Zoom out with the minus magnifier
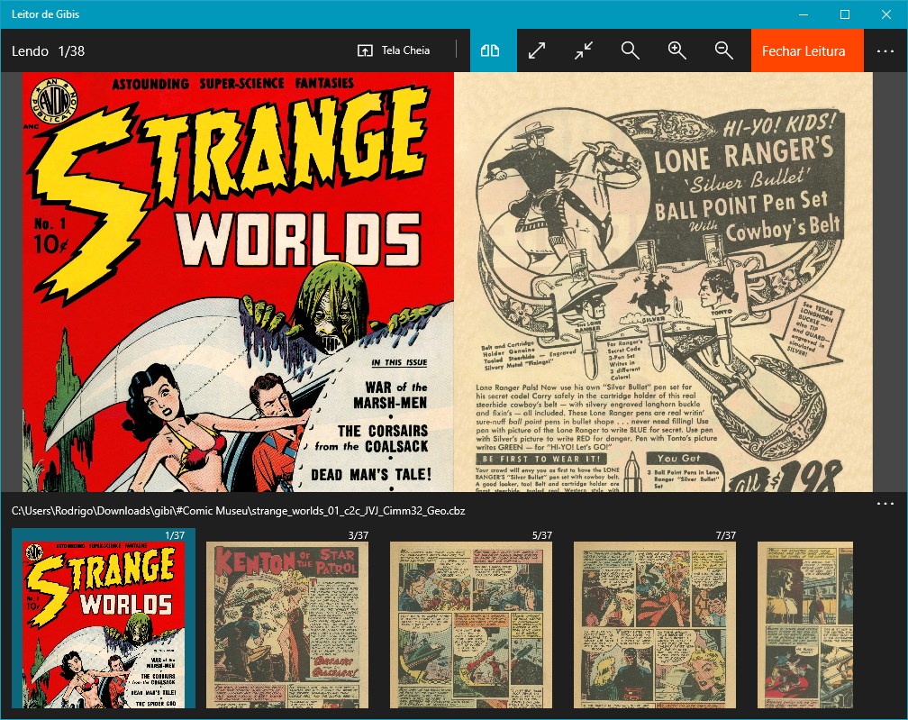The height and width of the screenshot is (720, 908). pyautogui.click(x=724, y=50)
